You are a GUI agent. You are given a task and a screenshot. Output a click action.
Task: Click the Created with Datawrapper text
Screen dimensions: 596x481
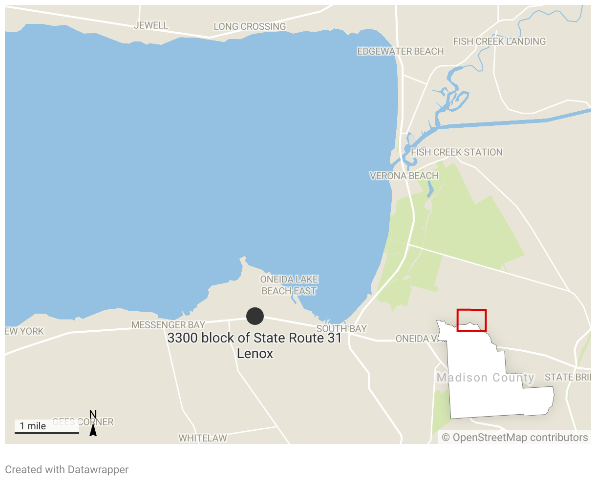pyautogui.click(x=67, y=470)
